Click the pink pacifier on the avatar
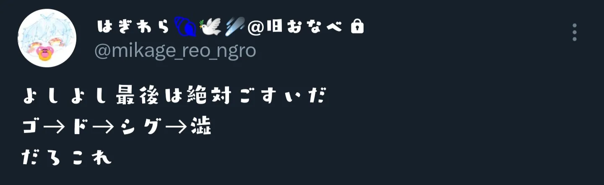The height and width of the screenshot is (185, 604). pyautogui.click(x=44, y=53)
